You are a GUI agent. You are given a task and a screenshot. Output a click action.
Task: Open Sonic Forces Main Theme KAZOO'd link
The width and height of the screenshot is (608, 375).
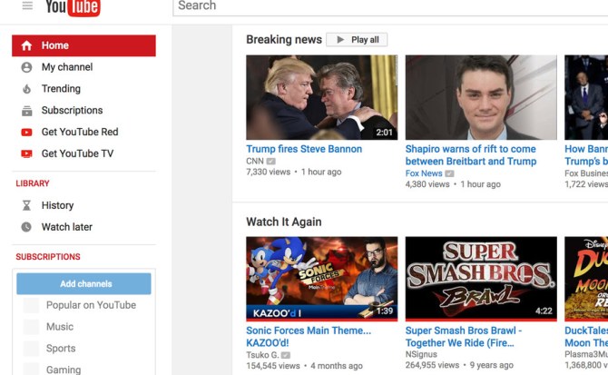[309, 337]
